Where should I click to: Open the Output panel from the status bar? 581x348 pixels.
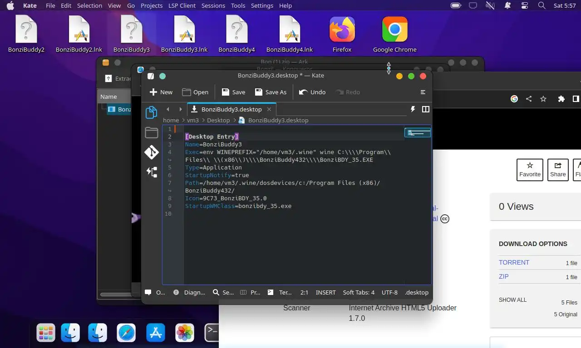pos(155,292)
